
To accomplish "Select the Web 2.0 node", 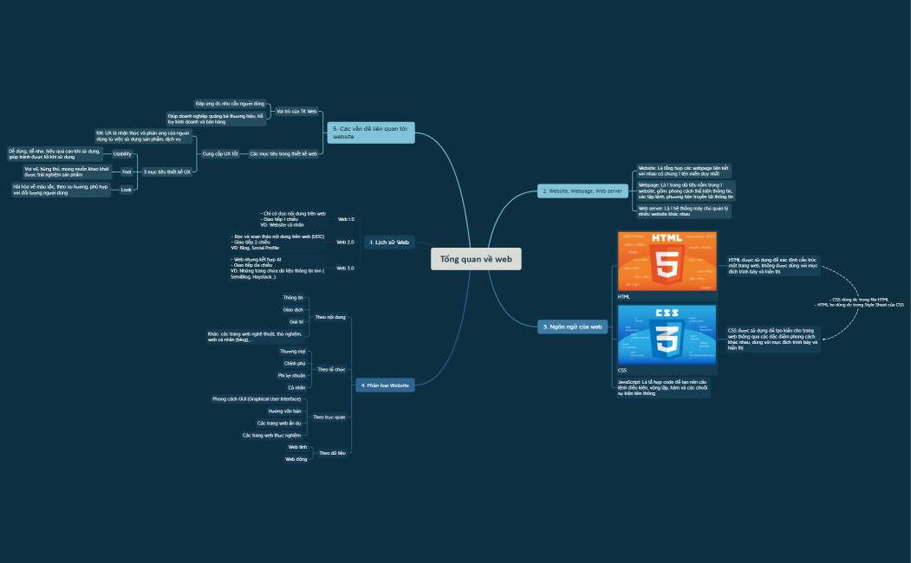I will 346,243.
